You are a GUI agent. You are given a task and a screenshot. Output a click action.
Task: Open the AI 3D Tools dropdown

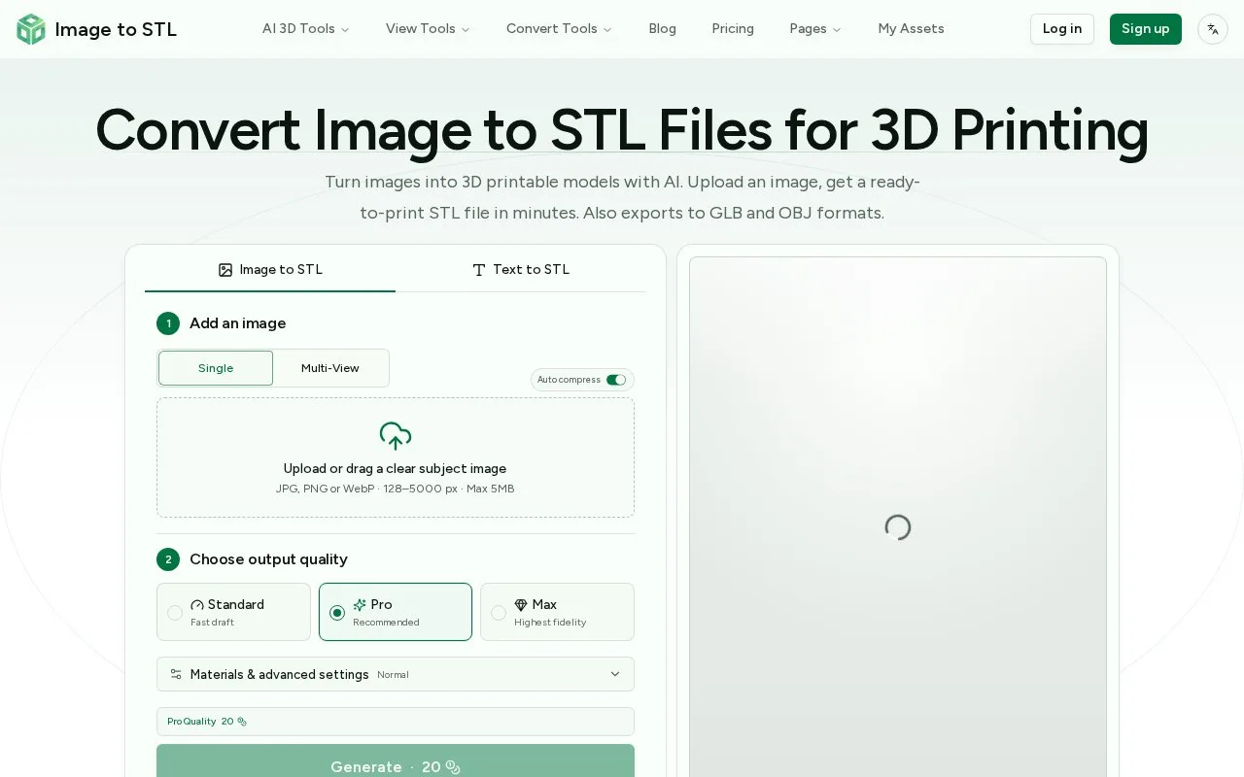click(305, 29)
